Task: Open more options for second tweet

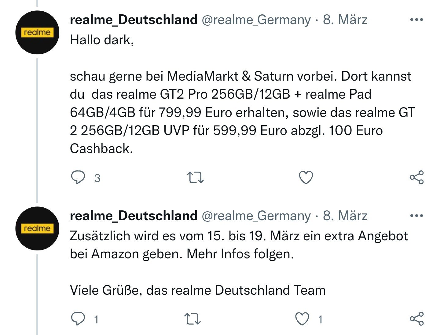Action: (416, 216)
